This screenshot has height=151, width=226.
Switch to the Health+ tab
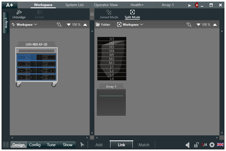137,5
